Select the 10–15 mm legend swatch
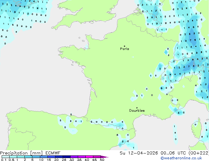This screenshot has width=209, height=161. [44, 157]
